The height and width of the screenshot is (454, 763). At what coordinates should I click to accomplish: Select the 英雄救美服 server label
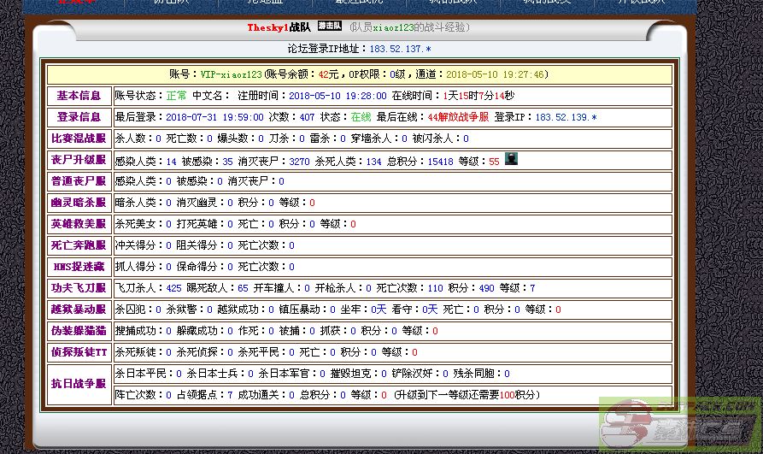(79, 224)
